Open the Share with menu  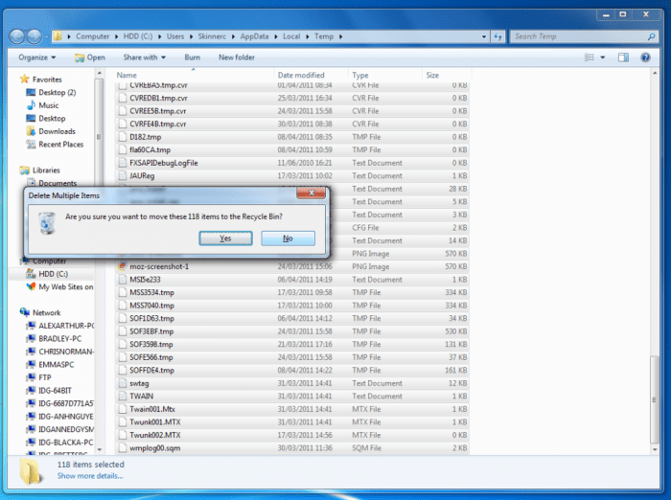click(x=144, y=57)
